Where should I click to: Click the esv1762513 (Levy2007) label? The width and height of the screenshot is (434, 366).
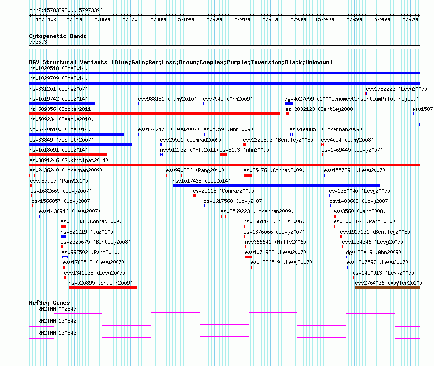tap(94, 262)
